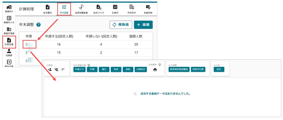Open 事業所H in the sidebar
The height and width of the screenshot is (120, 283).
coord(9,9)
